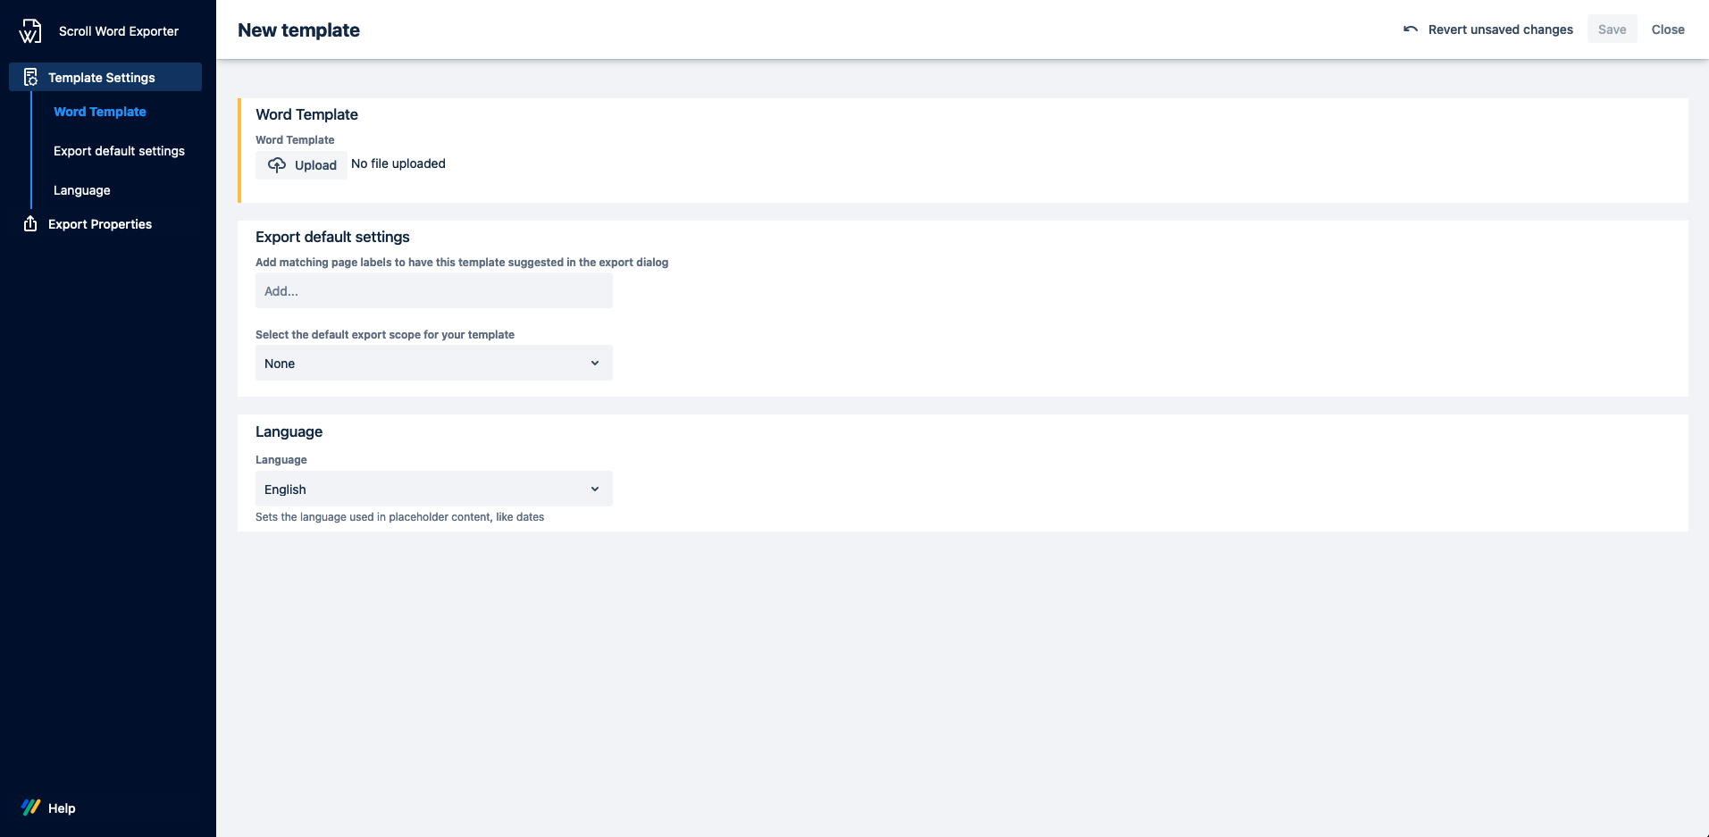Screen dimensions: 1709x837
Task: Click the Upload button label
Action: coord(315,165)
